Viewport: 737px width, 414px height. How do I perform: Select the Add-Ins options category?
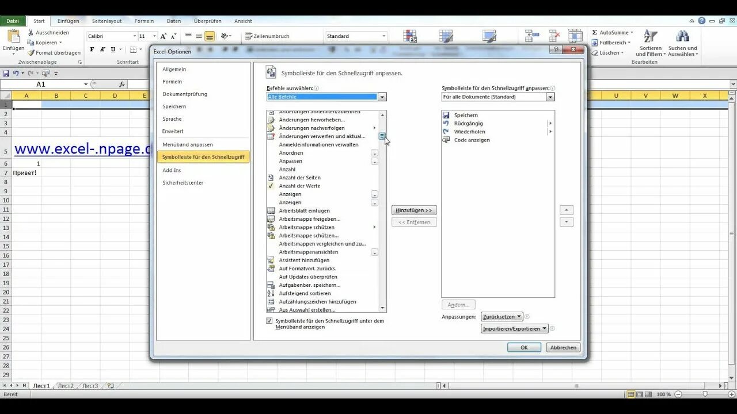(203, 171)
